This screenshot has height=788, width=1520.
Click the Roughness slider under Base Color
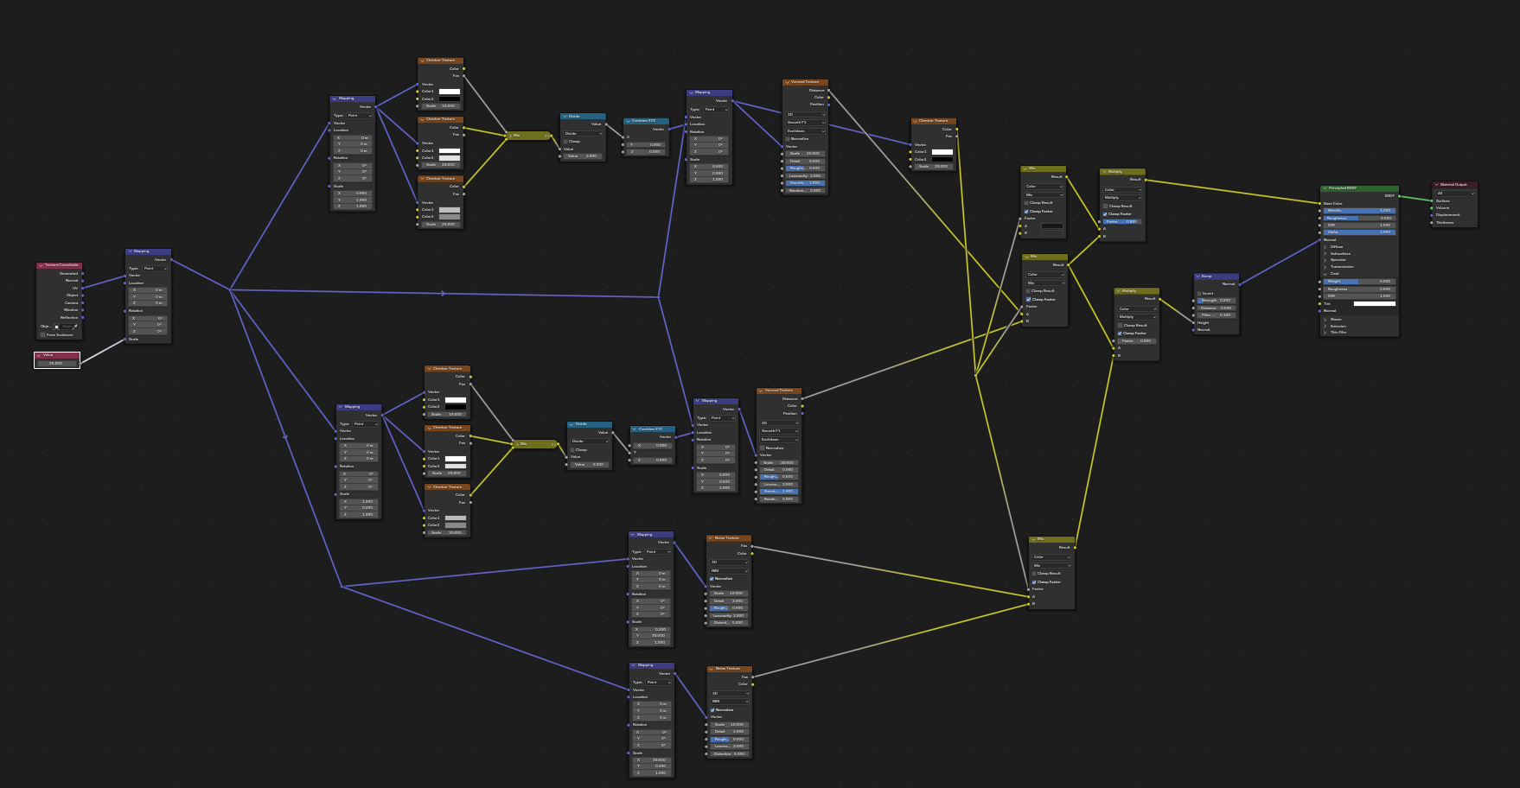pyautogui.click(x=1359, y=218)
